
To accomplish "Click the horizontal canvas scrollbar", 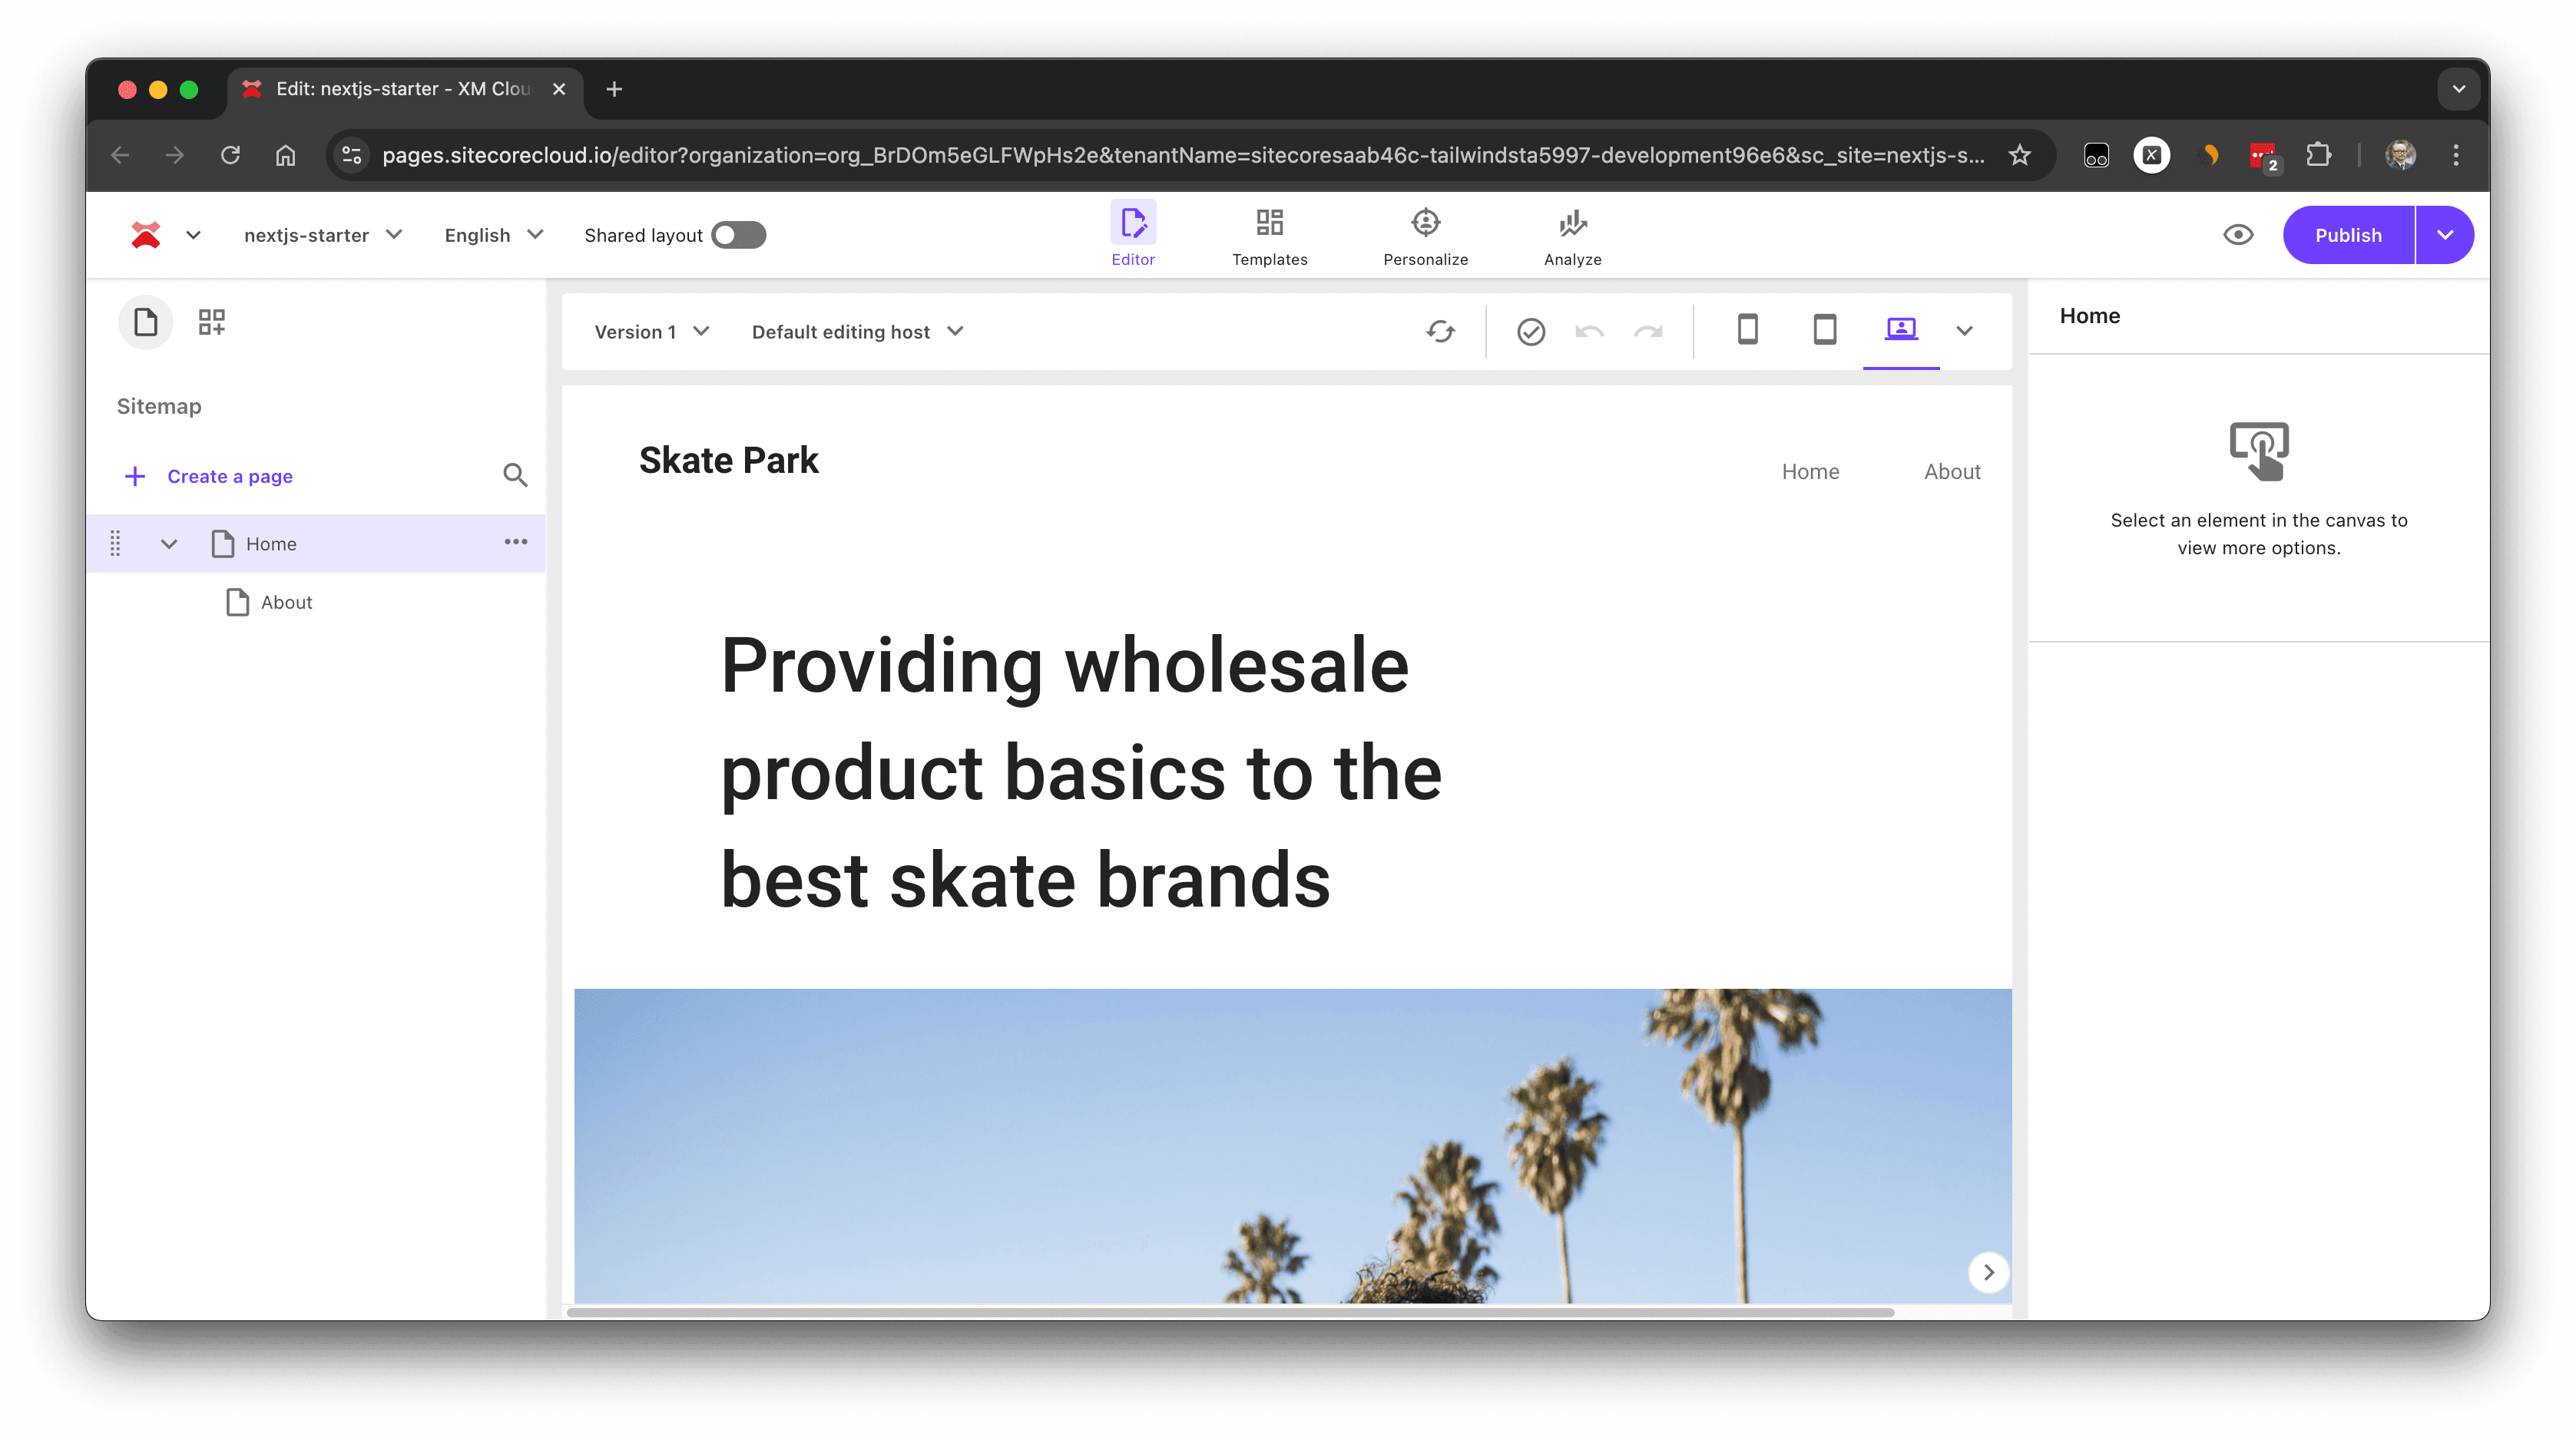I will pos(1230,1312).
